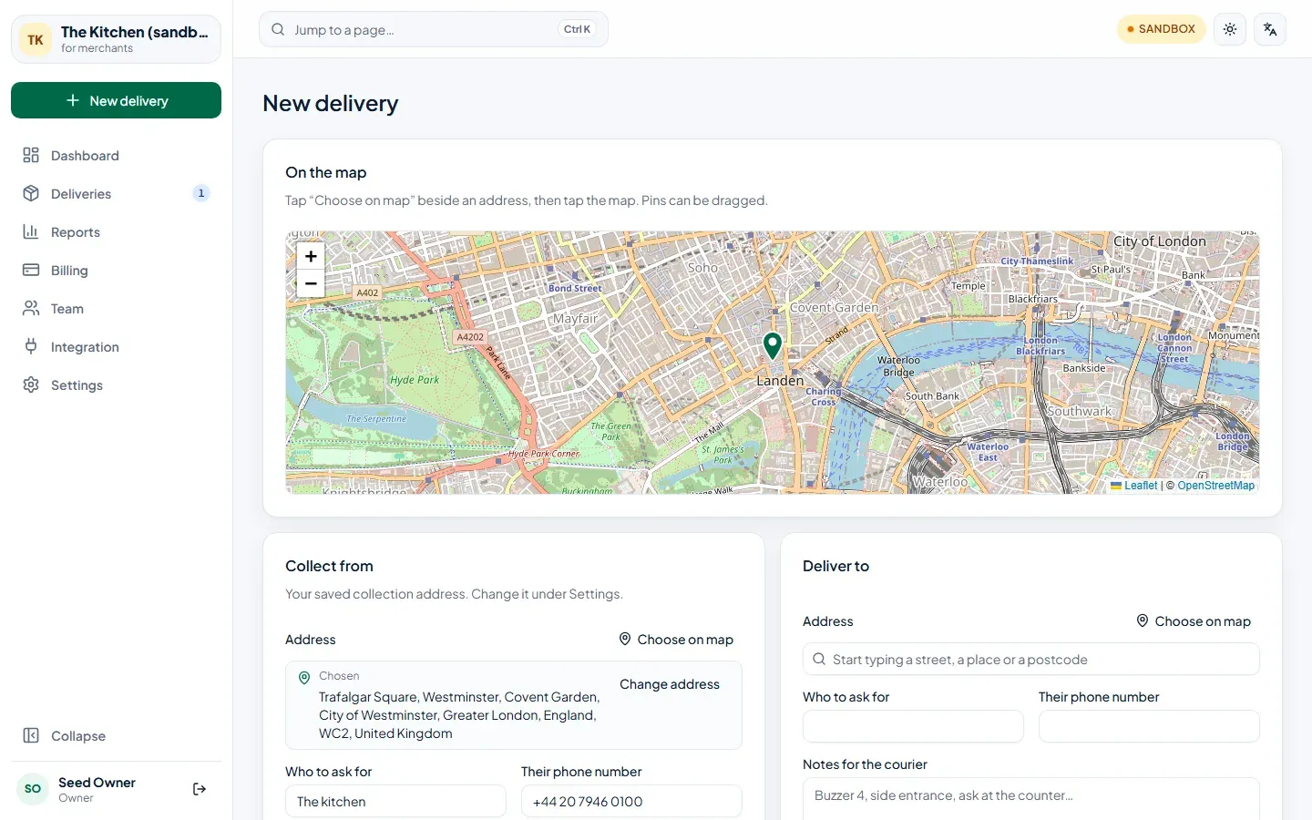This screenshot has height=820, width=1312.
Task: Edit collection Who to ask for field
Action: pos(395,802)
